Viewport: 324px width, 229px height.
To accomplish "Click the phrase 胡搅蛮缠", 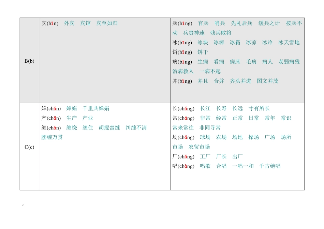I will (x=109, y=127).
